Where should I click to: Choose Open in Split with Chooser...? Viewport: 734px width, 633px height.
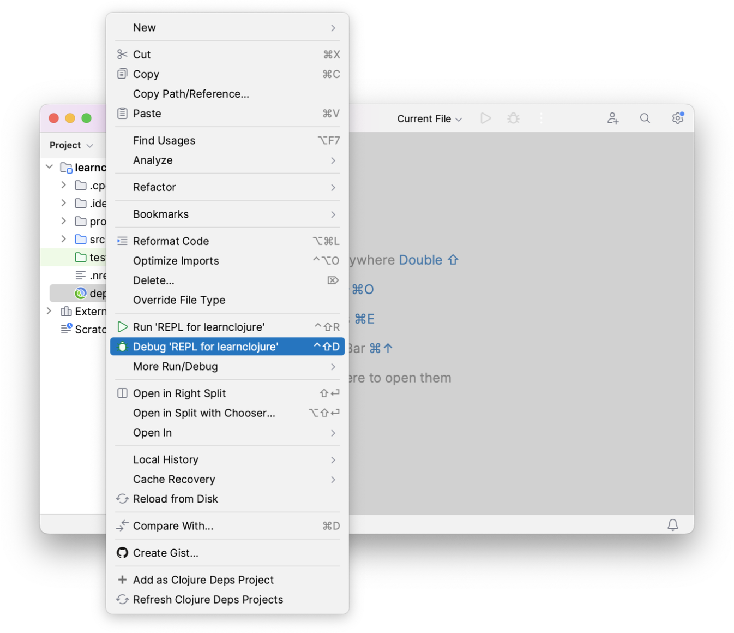click(x=227, y=413)
